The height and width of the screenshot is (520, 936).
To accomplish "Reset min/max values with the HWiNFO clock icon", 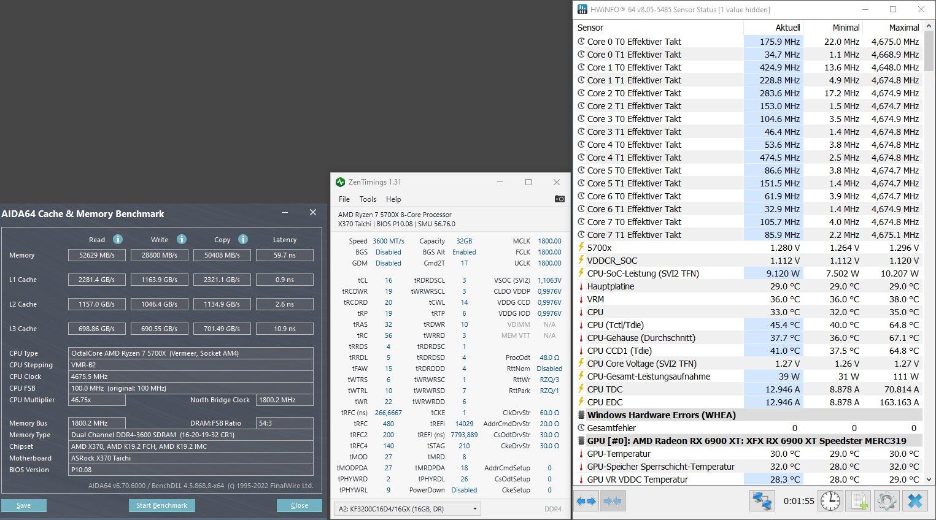I will click(x=830, y=501).
